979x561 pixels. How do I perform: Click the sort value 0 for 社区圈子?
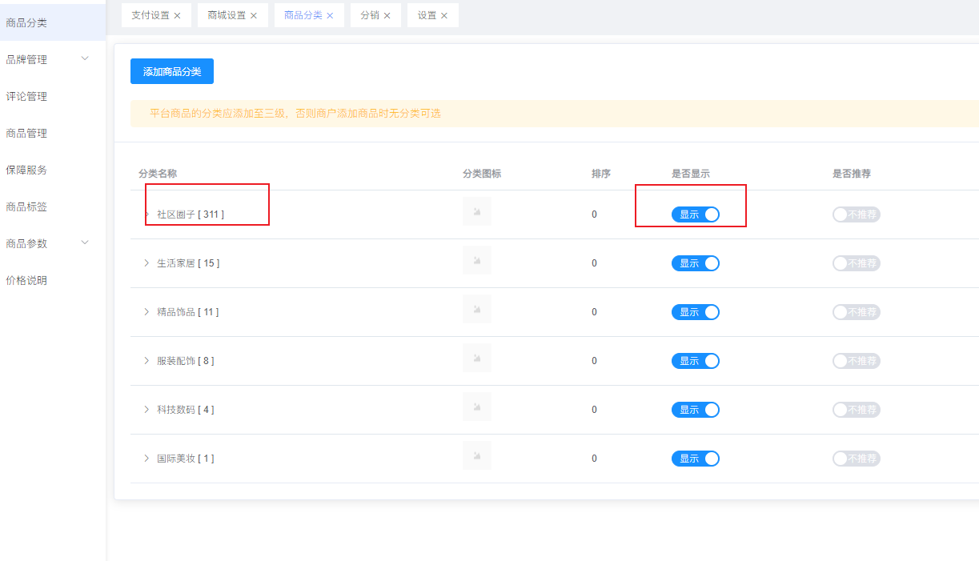tap(594, 214)
